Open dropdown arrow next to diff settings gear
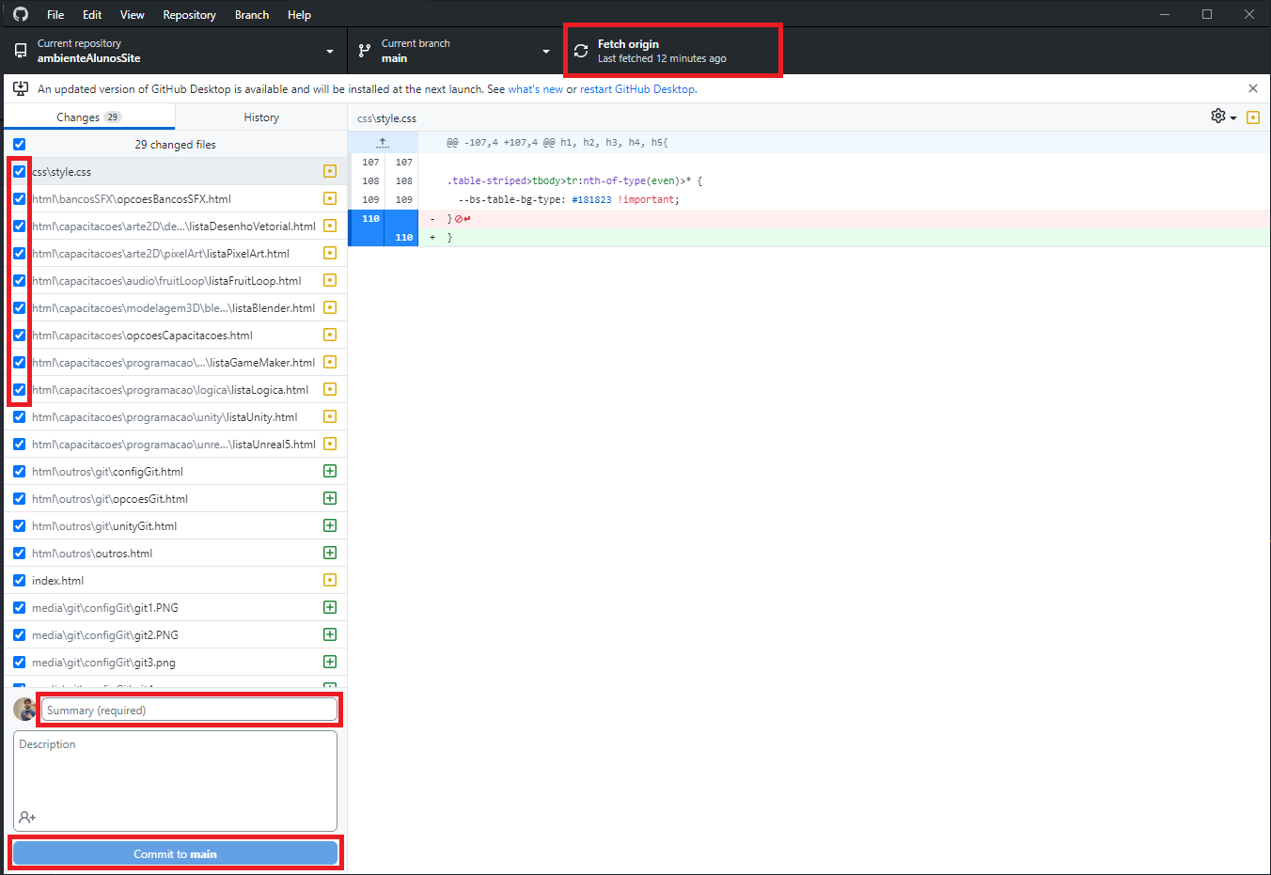1271x875 pixels. (1233, 117)
